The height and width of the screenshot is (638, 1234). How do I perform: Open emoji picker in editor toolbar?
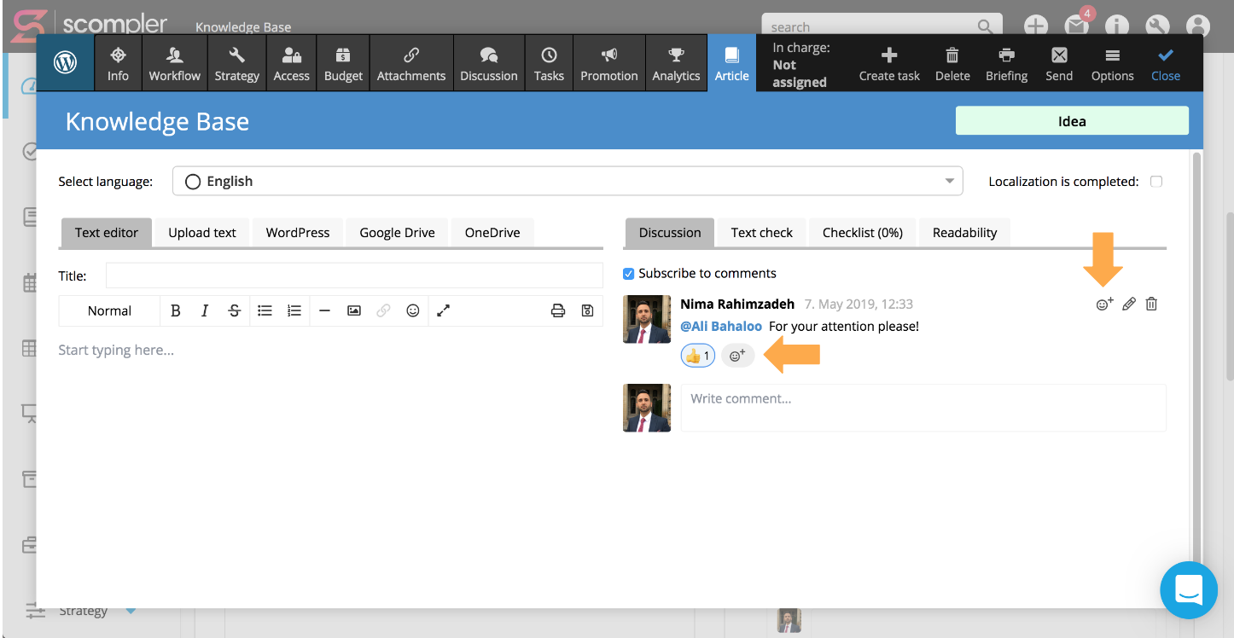point(413,311)
